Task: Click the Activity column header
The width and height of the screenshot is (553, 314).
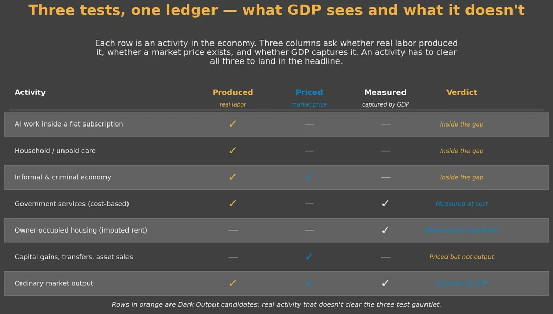Action: click(x=30, y=92)
